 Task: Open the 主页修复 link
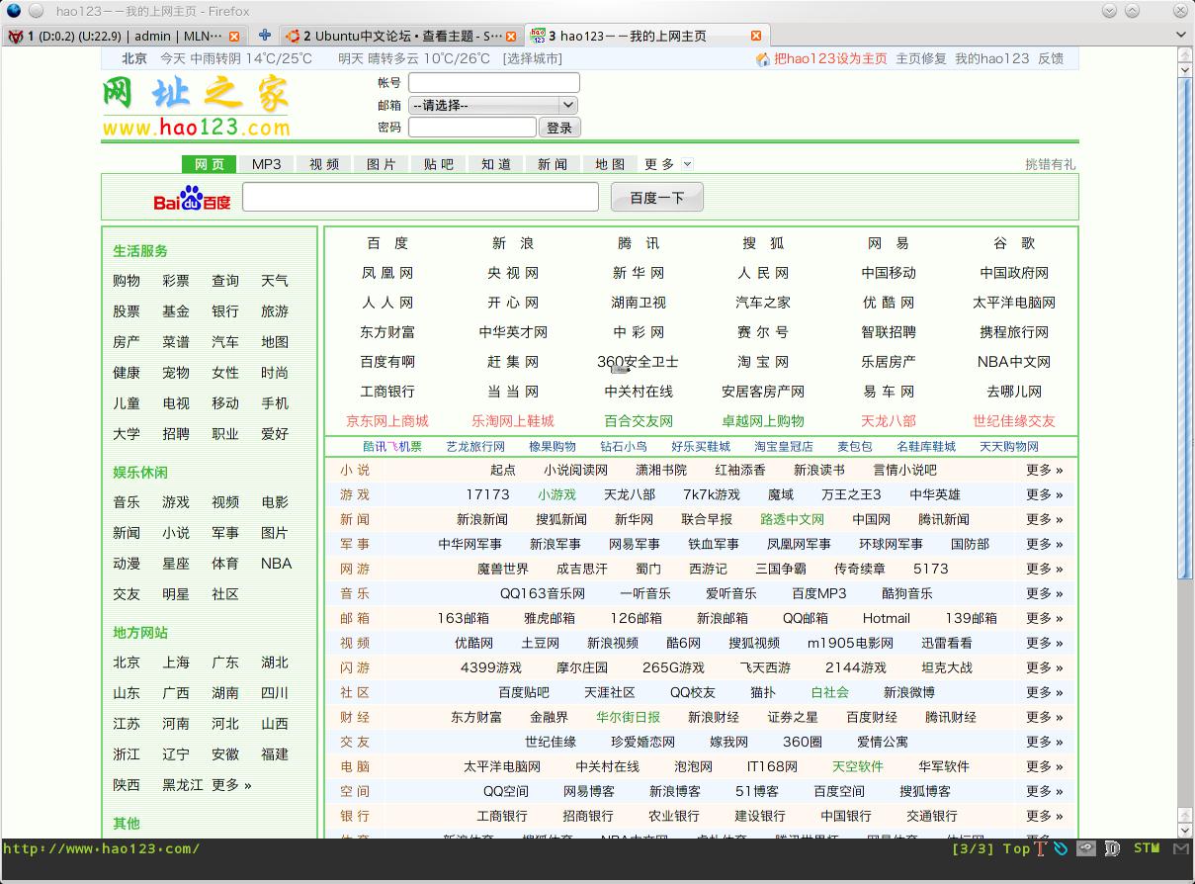coord(921,58)
